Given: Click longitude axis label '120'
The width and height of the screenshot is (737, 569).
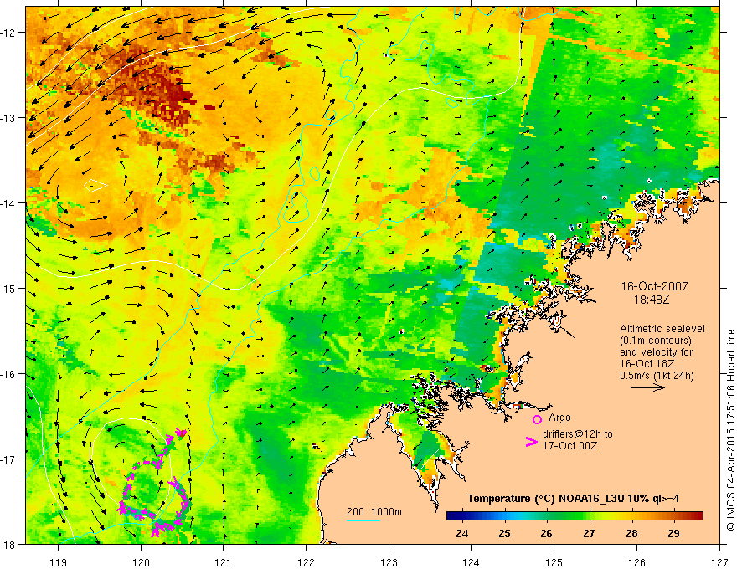Looking at the screenshot, I should tap(141, 562).
